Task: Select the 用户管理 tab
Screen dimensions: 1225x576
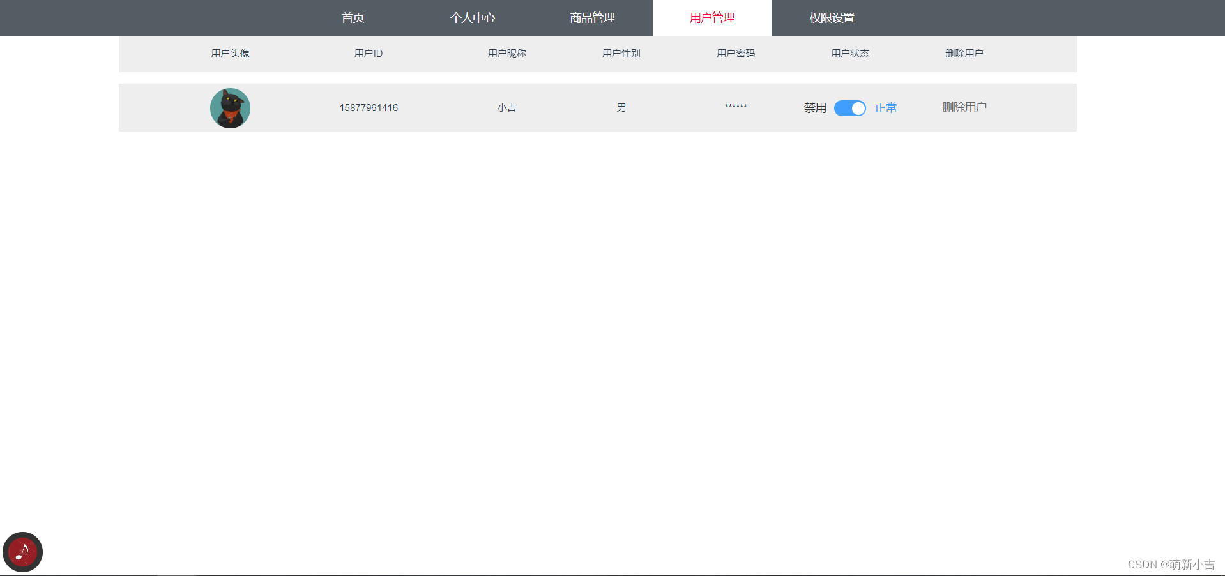Action: (x=712, y=18)
